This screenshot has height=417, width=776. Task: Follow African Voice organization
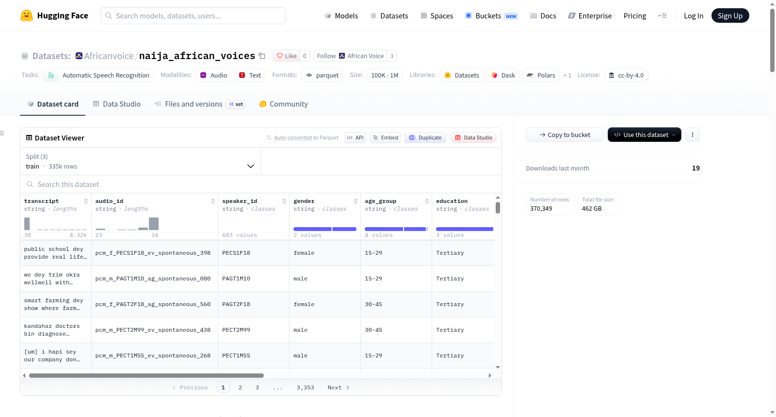350,56
